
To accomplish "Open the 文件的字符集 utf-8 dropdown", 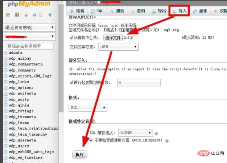I will 118,47.
